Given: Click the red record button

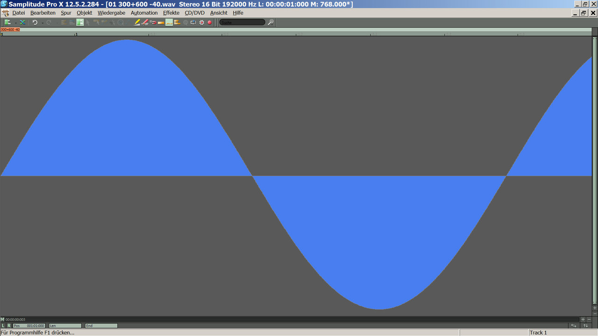Looking at the screenshot, I should pyautogui.click(x=210, y=22).
